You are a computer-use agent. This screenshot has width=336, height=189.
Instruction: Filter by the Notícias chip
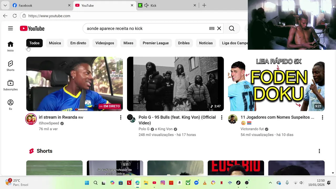(206, 43)
